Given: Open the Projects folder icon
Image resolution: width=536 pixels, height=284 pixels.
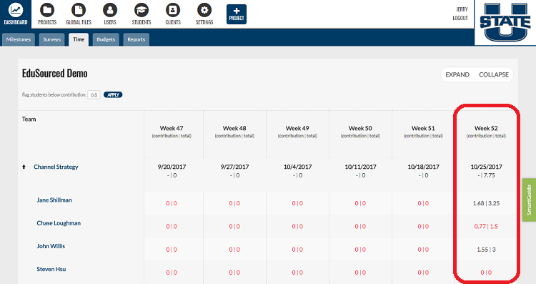Looking at the screenshot, I should click(47, 10).
